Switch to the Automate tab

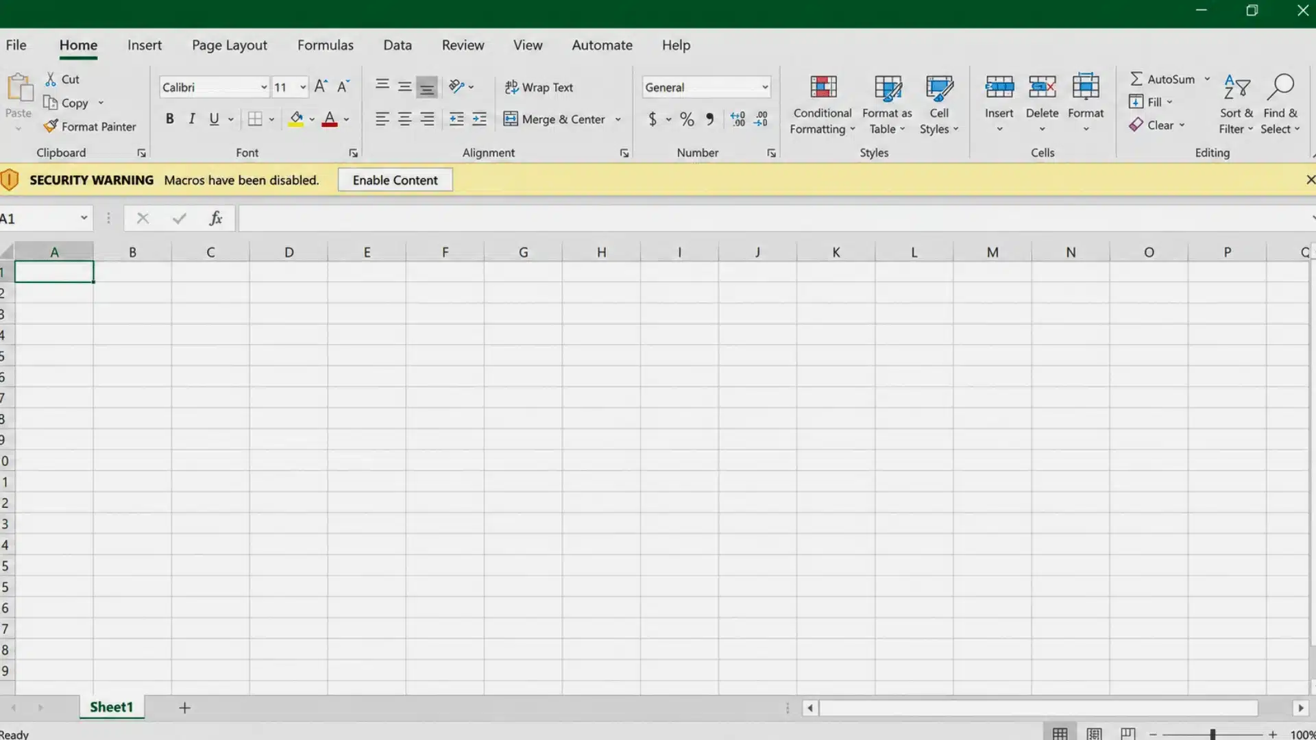tap(602, 45)
